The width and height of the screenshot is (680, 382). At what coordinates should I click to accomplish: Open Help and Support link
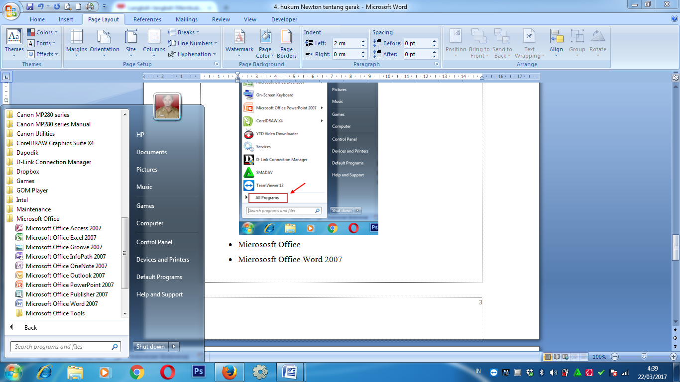pyautogui.click(x=160, y=294)
